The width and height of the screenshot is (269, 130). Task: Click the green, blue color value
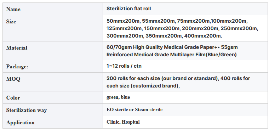point(118,97)
